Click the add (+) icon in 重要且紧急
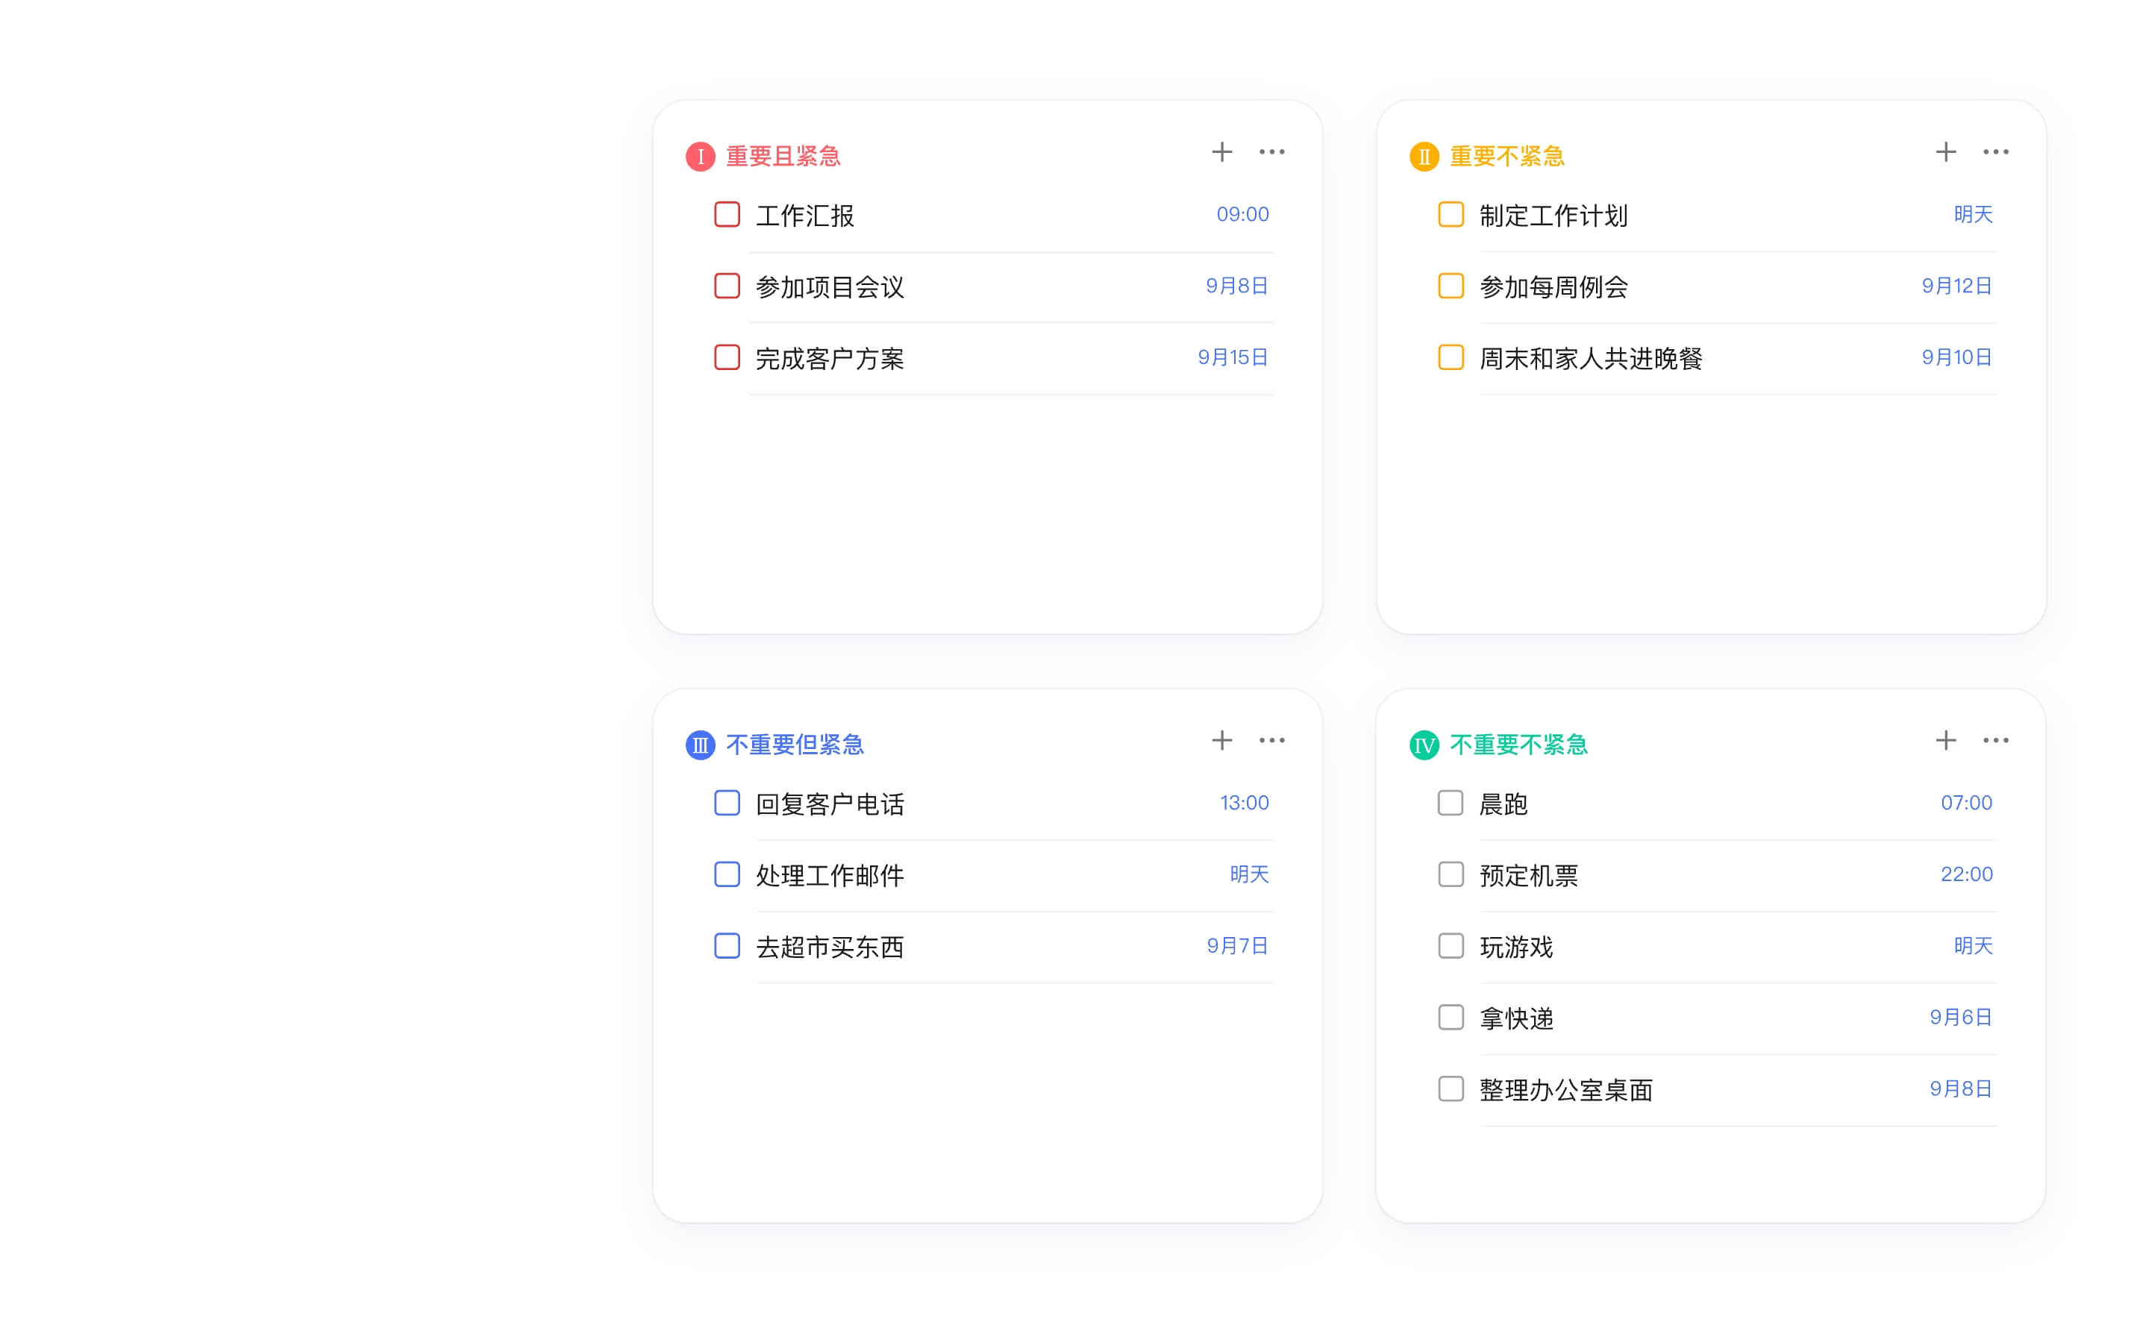Image resolution: width=2131 pixels, height=1325 pixels. pos(1221,151)
